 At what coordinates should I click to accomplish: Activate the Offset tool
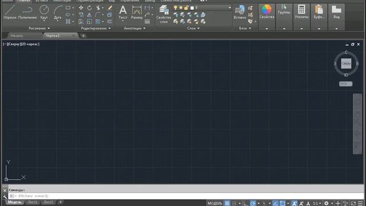point(109,22)
